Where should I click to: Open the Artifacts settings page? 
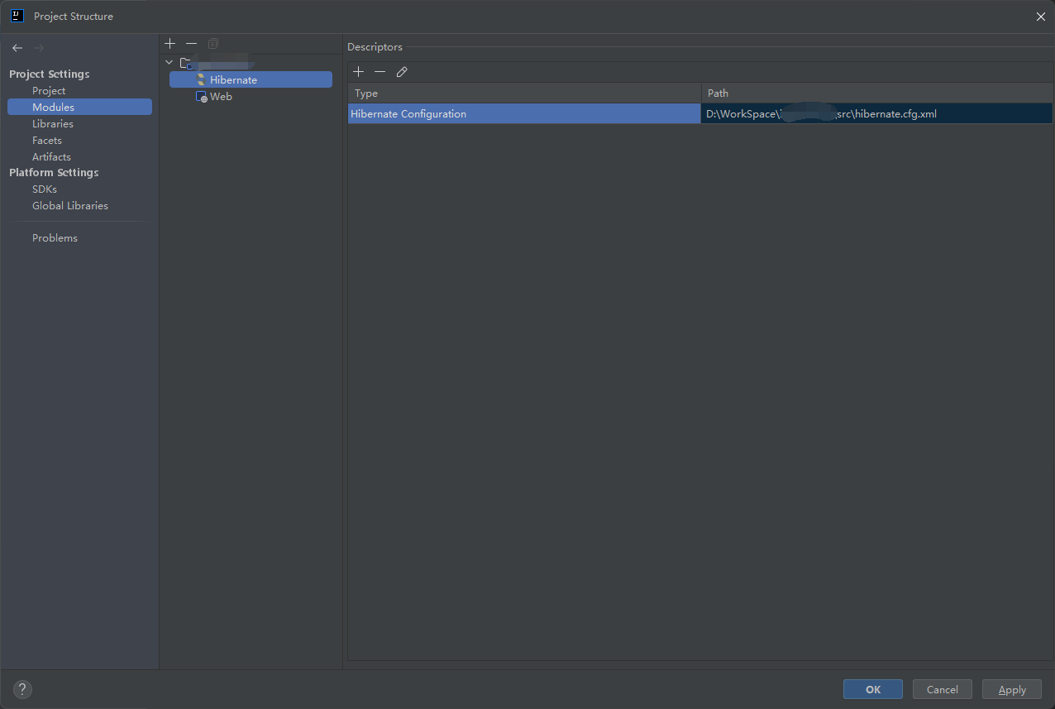(x=51, y=157)
